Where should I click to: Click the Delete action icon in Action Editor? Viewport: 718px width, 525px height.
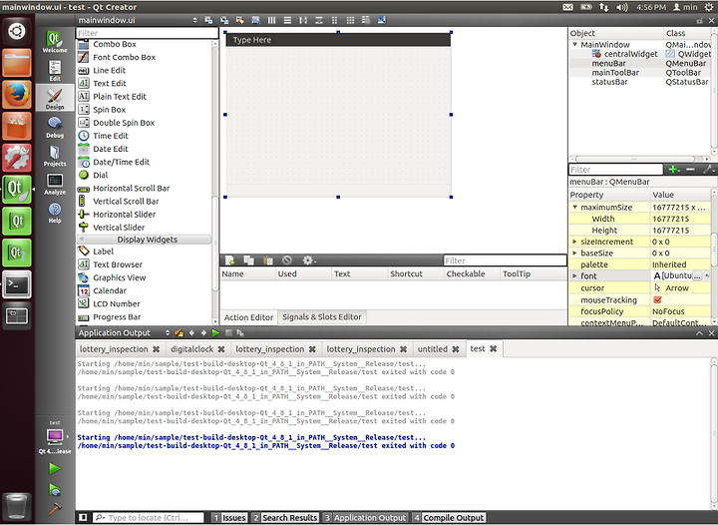[x=286, y=261]
